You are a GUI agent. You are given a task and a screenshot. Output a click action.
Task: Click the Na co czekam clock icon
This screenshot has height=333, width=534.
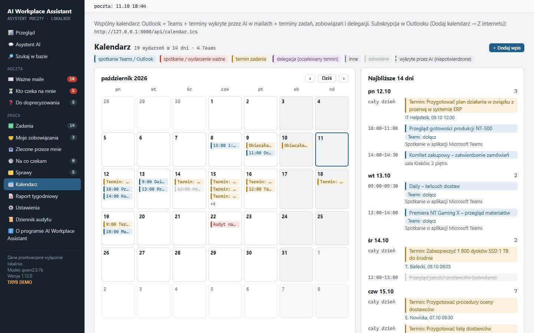pos(11,161)
